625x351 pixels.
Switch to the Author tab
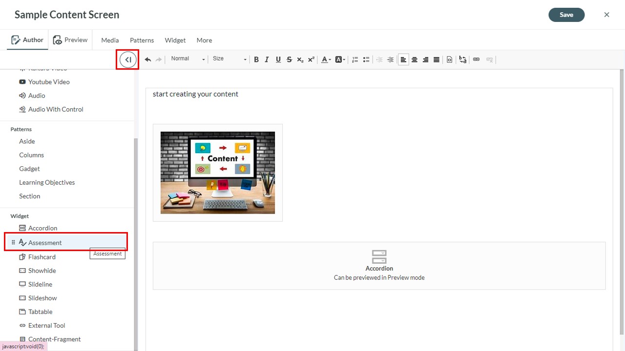coord(27,40)
